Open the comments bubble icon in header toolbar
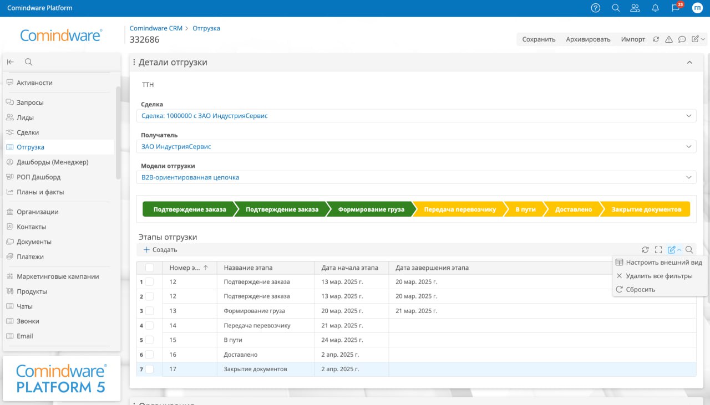Screen dimensions: 710x405 tap(682, 39)
